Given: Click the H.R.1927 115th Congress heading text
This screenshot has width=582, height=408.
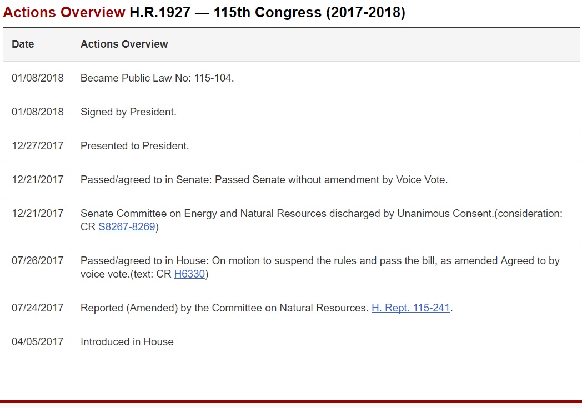Looking at the screenshot, I should pos(267,13).
